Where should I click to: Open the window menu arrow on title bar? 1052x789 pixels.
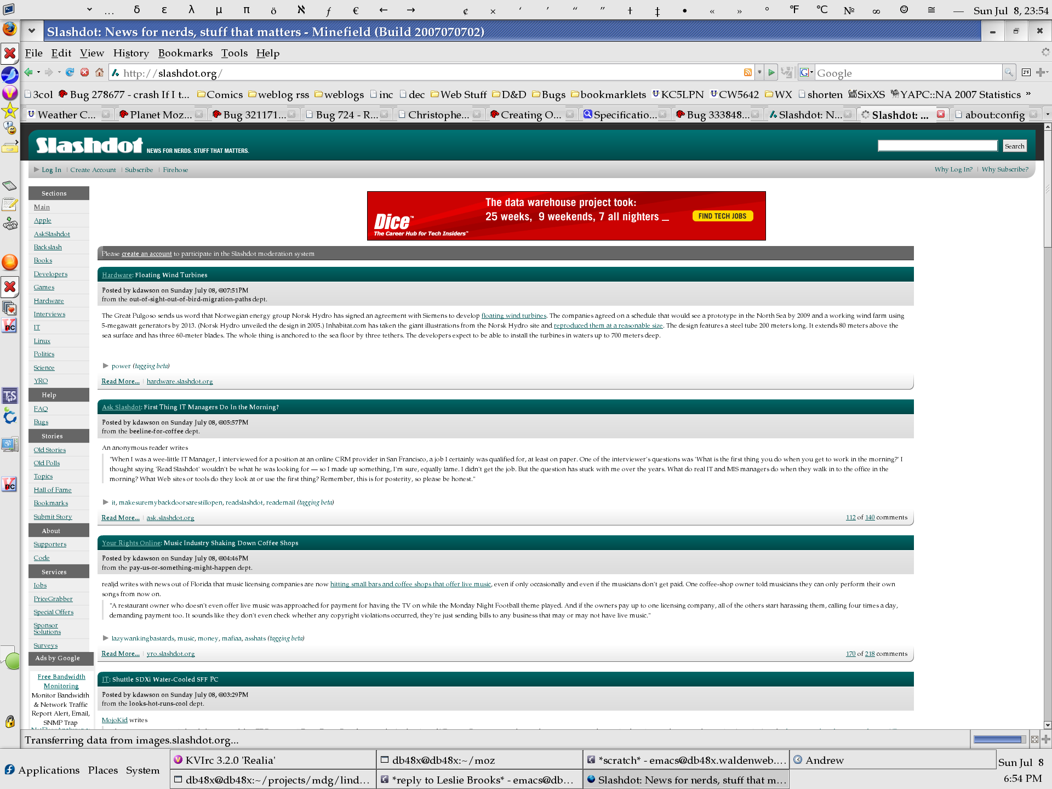click(32, 31)
